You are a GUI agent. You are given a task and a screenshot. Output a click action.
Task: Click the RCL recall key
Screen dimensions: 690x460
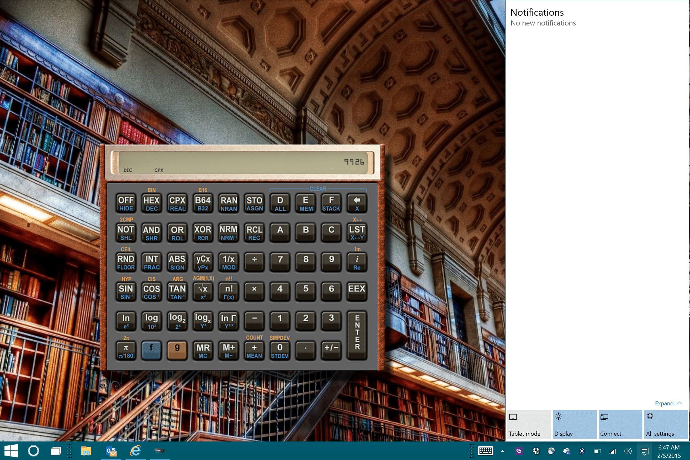[254, 233]
